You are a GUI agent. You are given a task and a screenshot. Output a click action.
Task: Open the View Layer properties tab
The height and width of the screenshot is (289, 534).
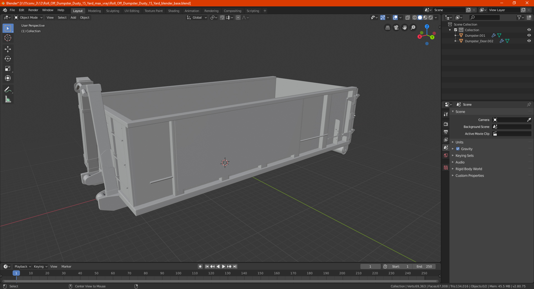point(446,139)
